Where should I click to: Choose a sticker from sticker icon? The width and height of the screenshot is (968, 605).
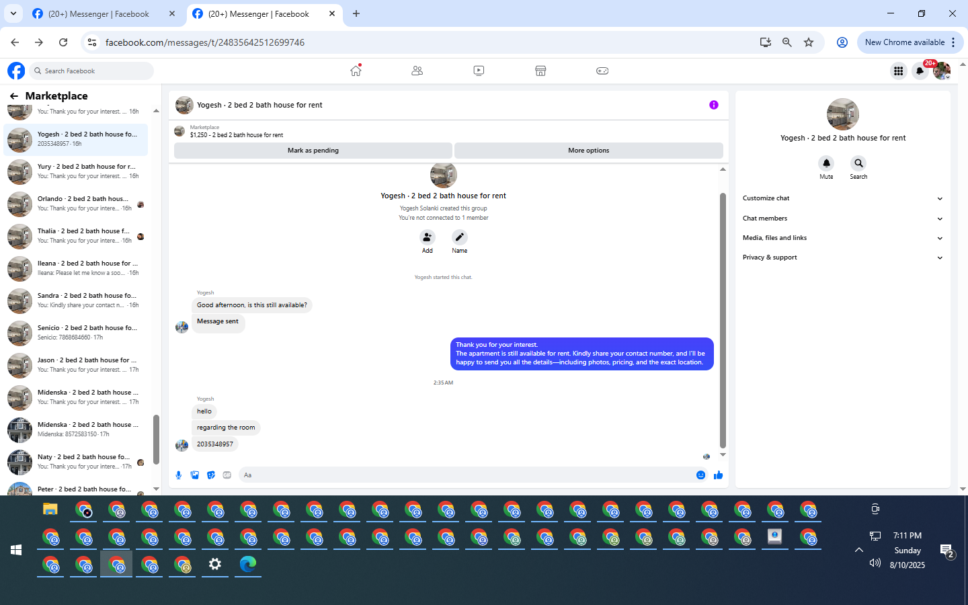pos(211,475)
